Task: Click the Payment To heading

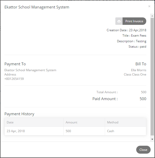Action: click(x=15, y=64)
